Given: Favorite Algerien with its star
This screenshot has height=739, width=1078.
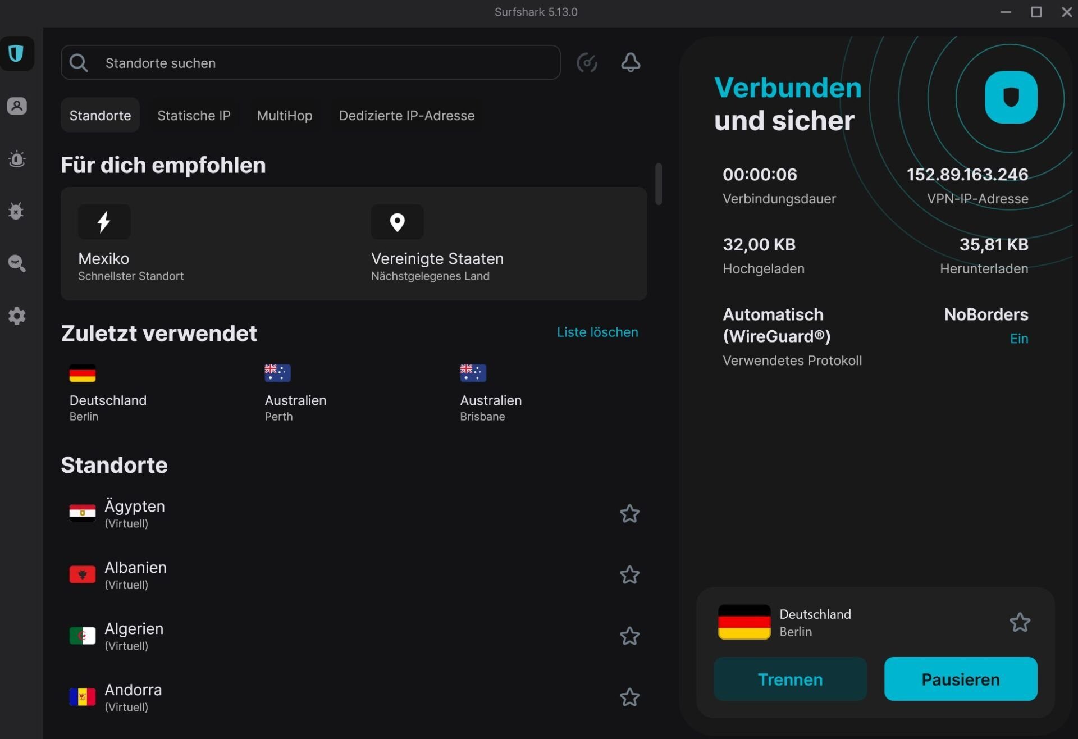Looking at the screenshot, I should [x=629, y=636].
